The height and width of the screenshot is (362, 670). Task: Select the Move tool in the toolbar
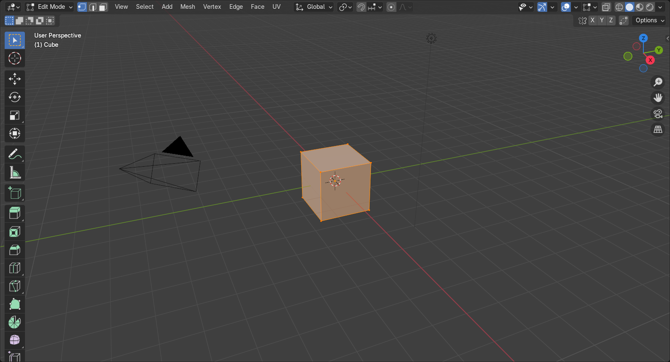15,79
